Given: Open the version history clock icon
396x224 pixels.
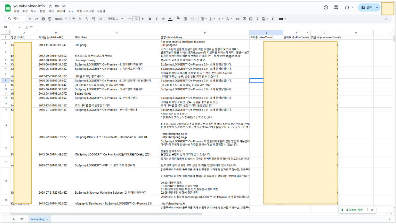Looking at the screenshot, I should [x=326, y=7].
